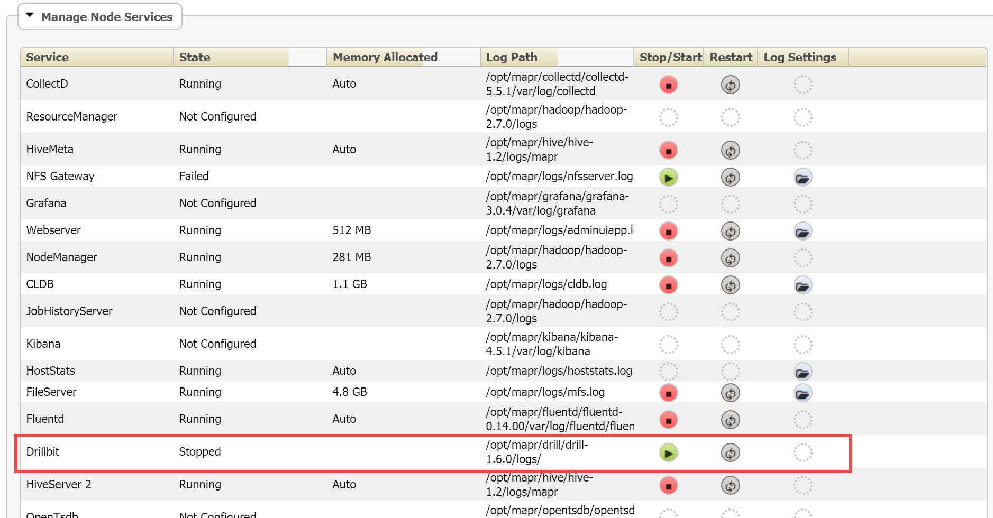This screenshot has height=518, width=993.
Task: Click the Drillbit Stopped state
Action: [x=200, y=451]
